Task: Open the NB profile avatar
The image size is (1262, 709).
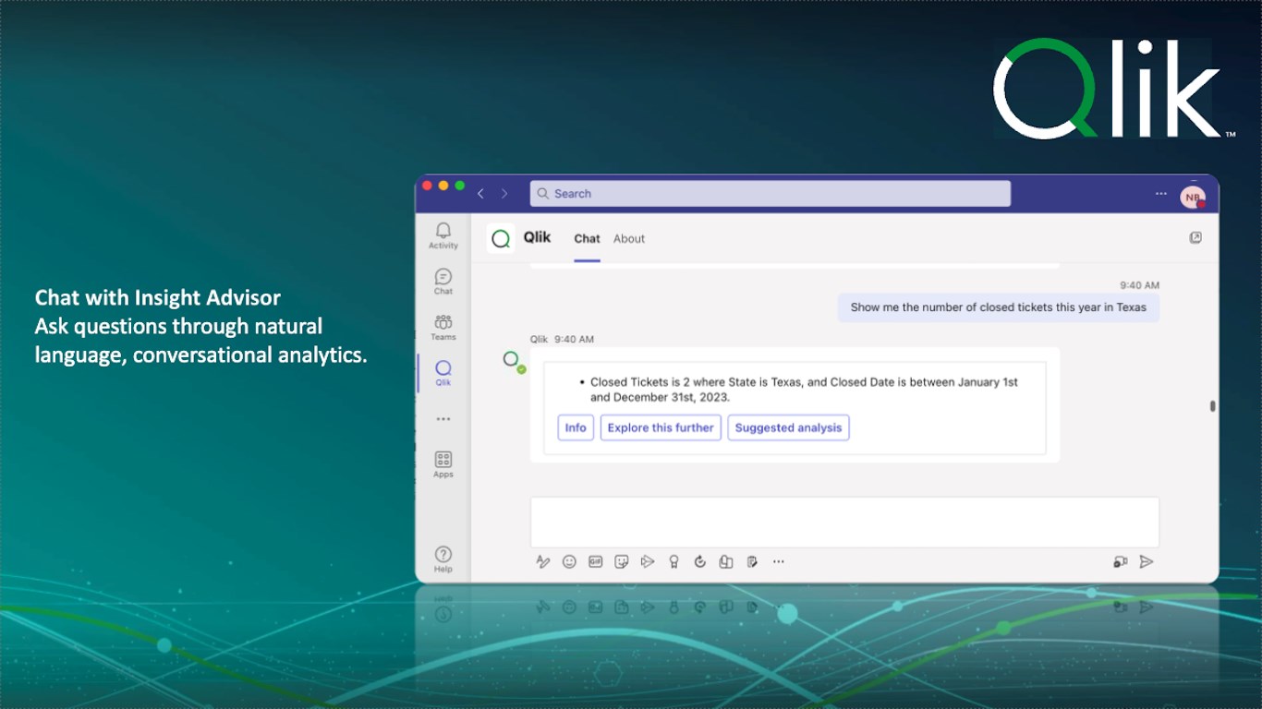Action: [x=1192, y=197]
